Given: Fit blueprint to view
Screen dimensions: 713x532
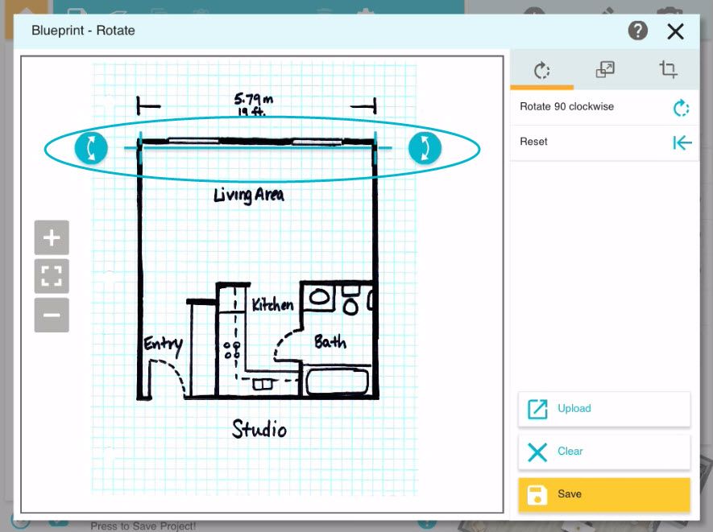Looking at the screenshot, I should pyautogui.click(x=52, y=276).
